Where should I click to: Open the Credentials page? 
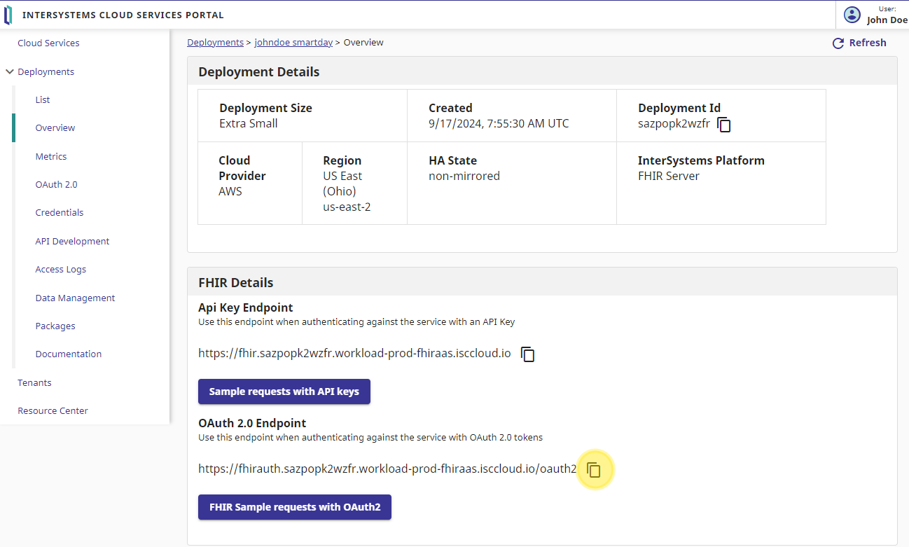tap(60, 212)
